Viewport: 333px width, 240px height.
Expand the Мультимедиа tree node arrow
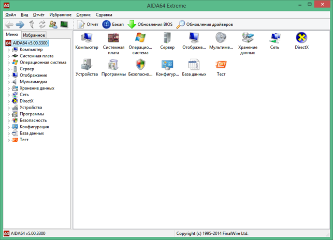pyautogui.click(x=9, y=82)
